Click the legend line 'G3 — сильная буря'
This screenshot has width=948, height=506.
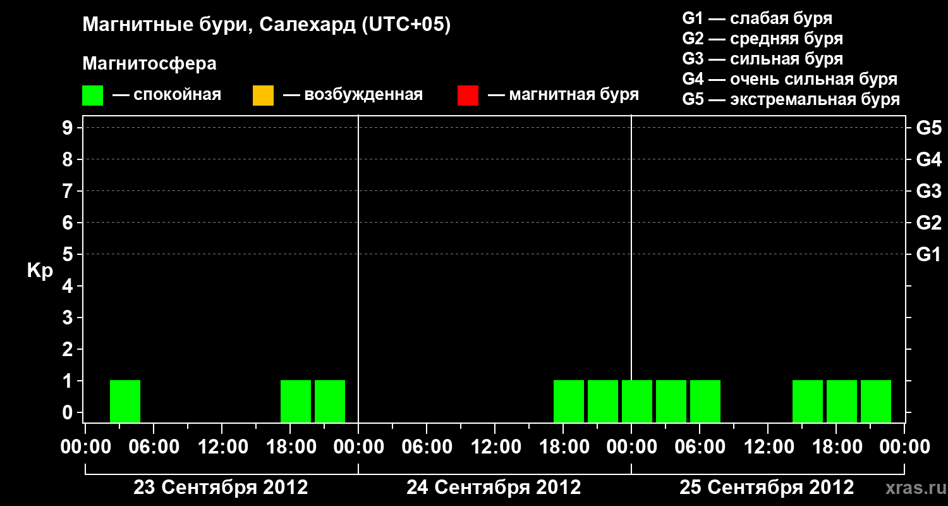[762, 59]
